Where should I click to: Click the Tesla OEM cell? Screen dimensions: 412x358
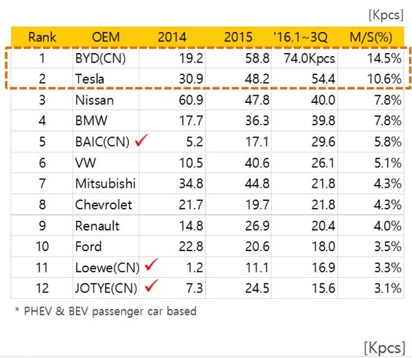click(90, 79)
